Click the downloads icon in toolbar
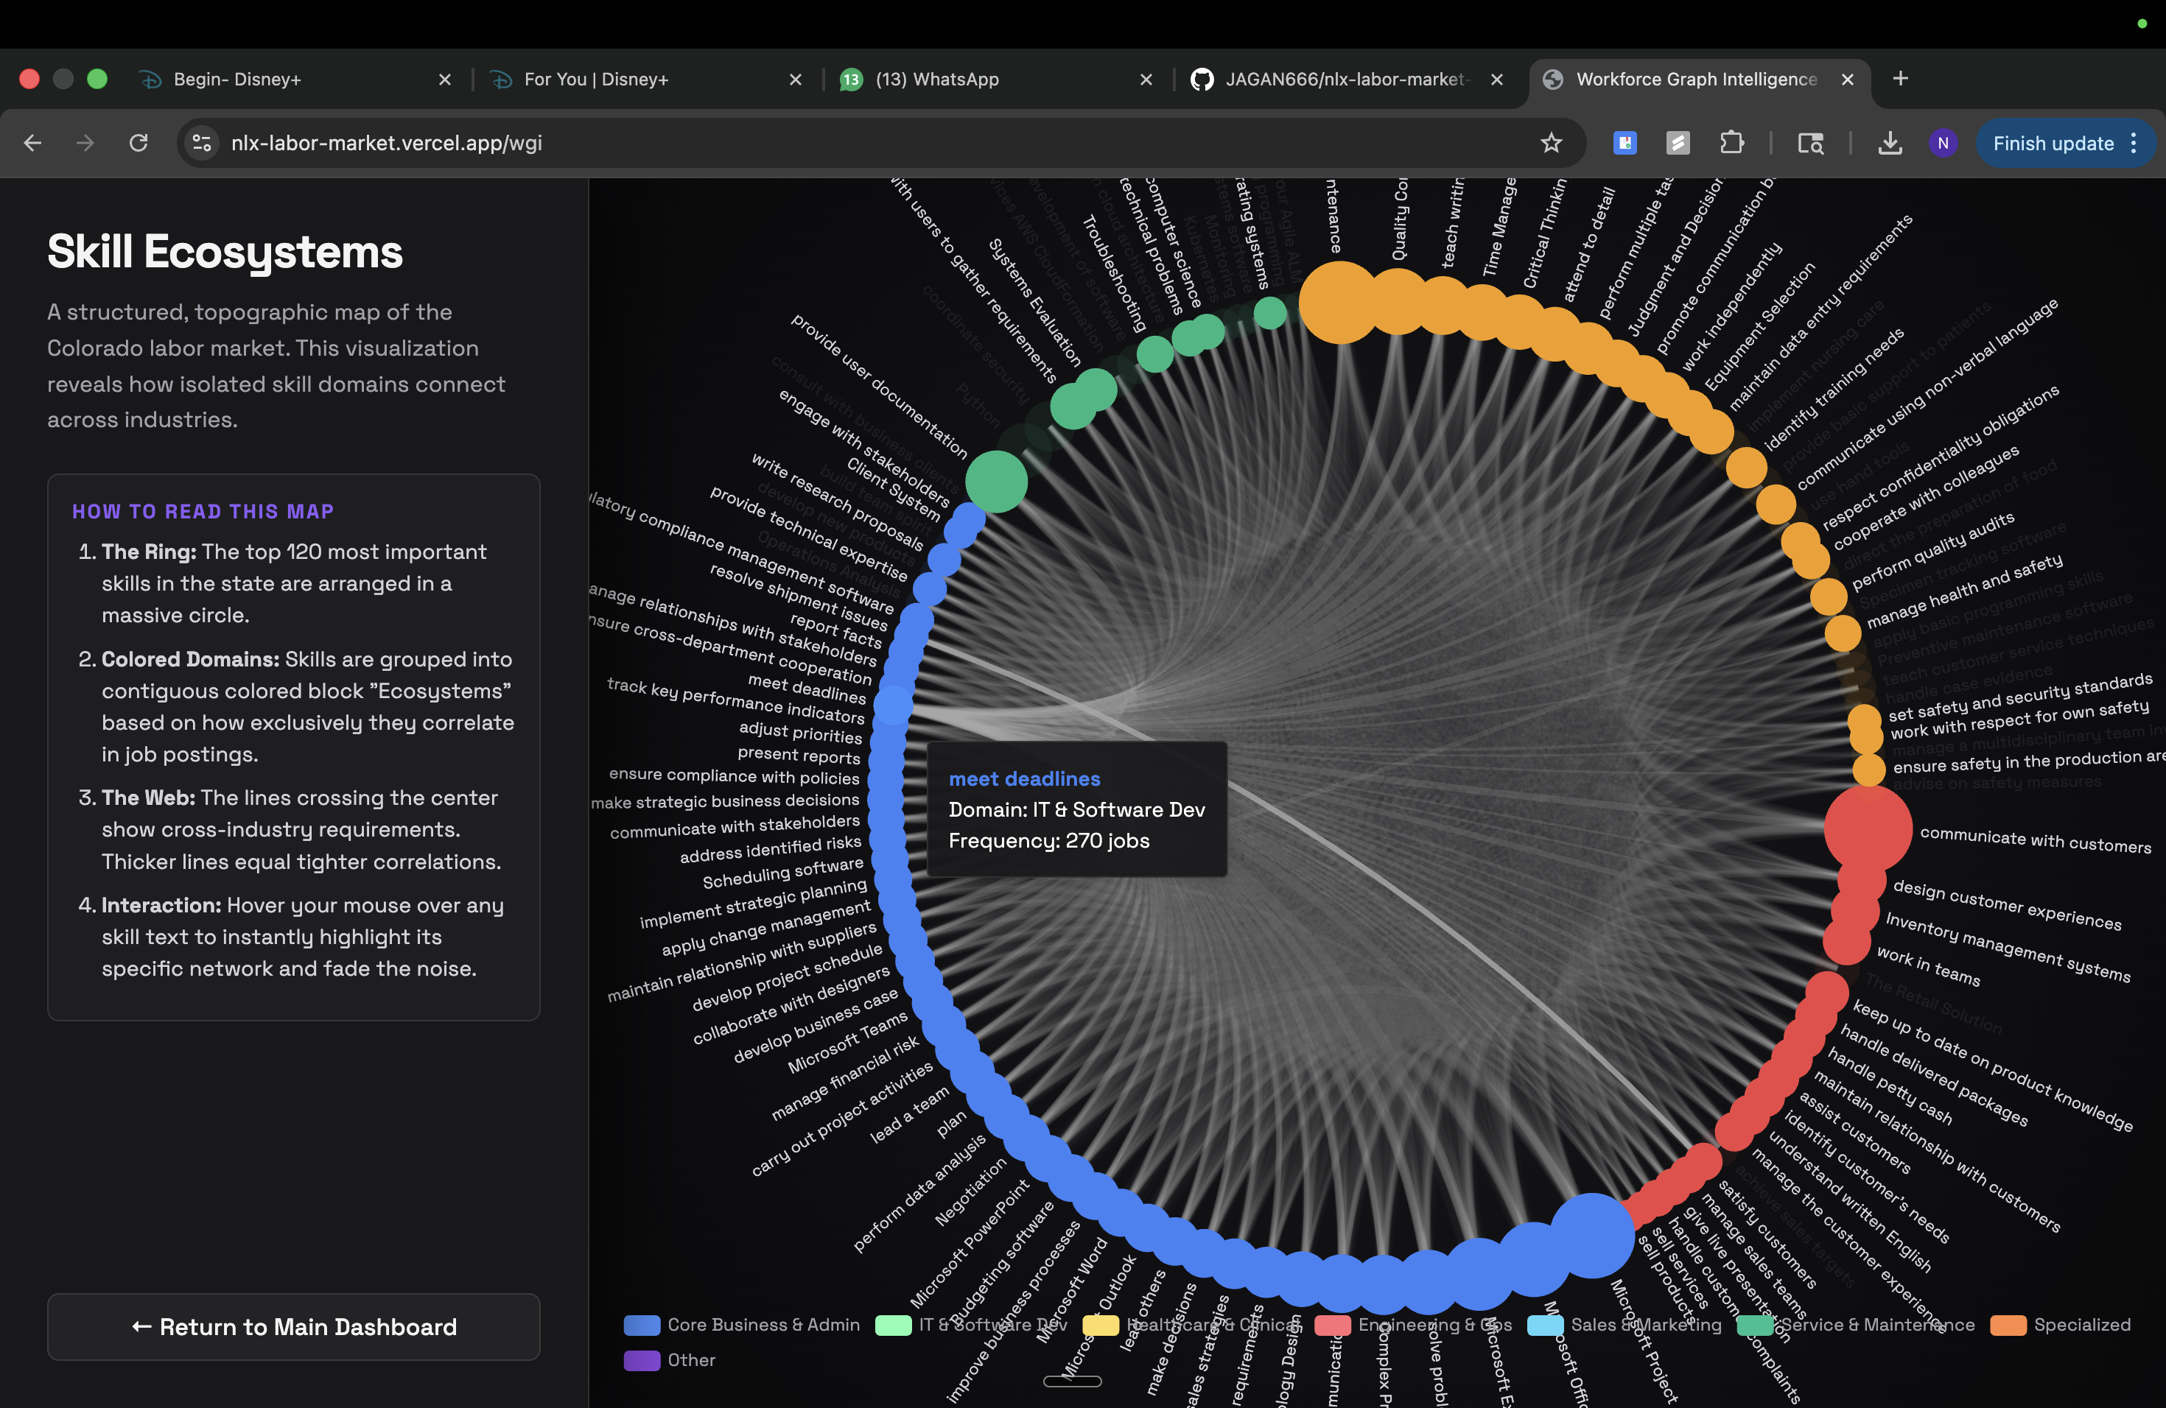This screenshot has width=2166, height=1408. 1889,143
